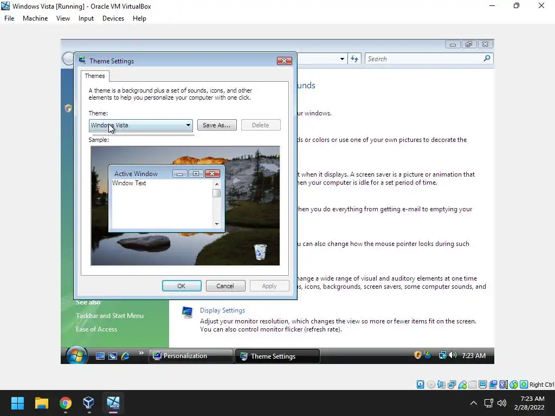Open the VirtualBox Devices menu

point(113,18)
